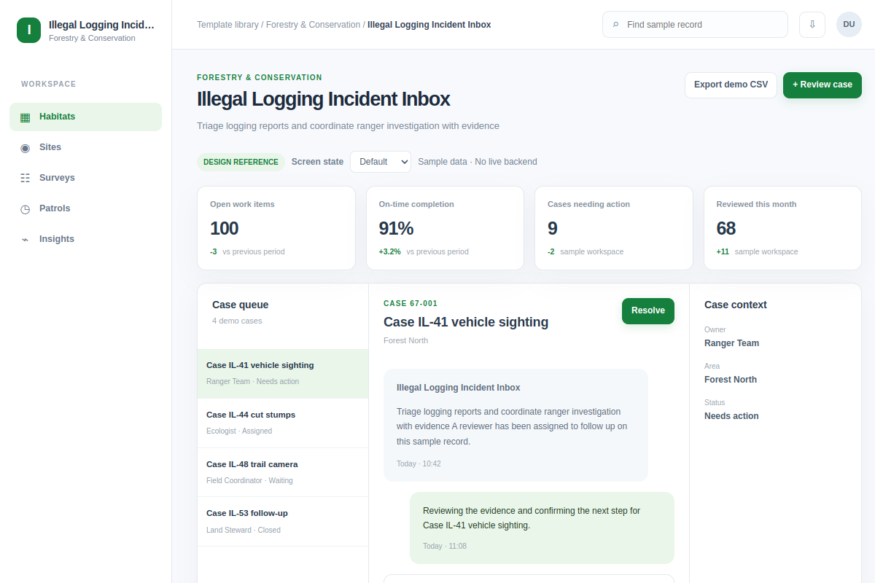Open the DU user avatar

point(849,24)
